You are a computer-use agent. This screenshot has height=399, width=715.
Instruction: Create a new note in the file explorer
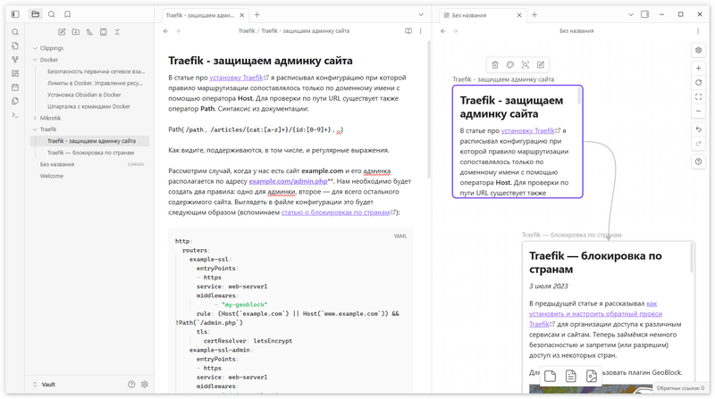pyautogui.click(x=62, y=32)
